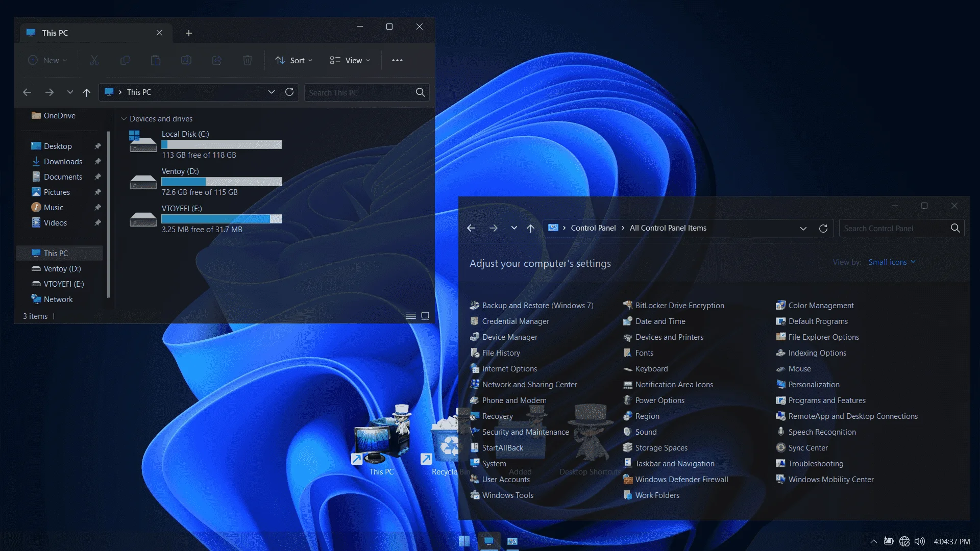Open Network in the navigation pane

point(58,299)
